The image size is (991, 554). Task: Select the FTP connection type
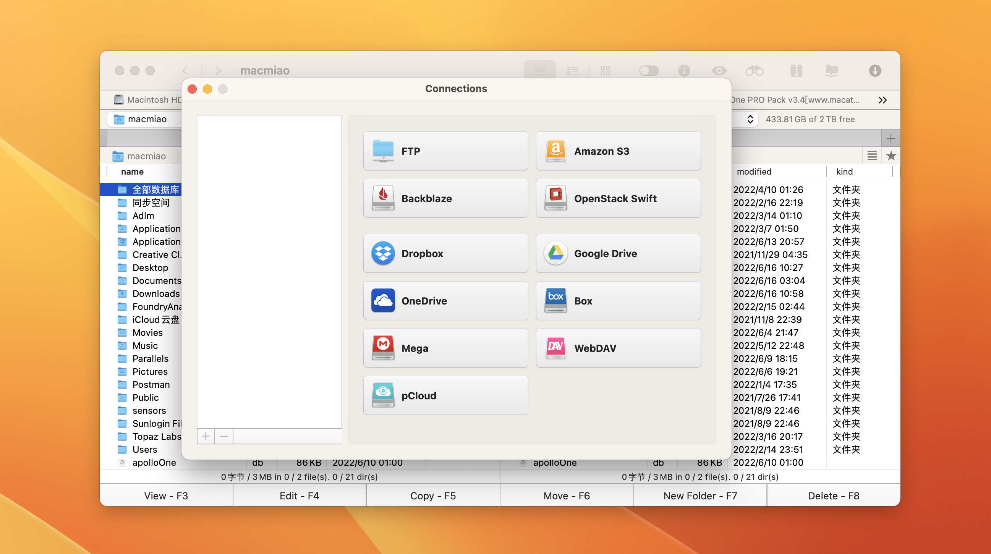click(x=445, y=151)
